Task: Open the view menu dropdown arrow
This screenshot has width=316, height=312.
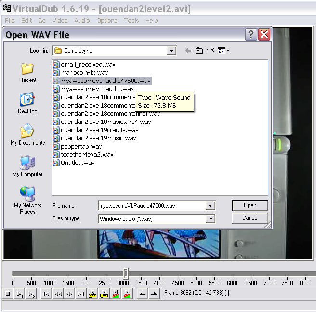Action: (228, 51)
